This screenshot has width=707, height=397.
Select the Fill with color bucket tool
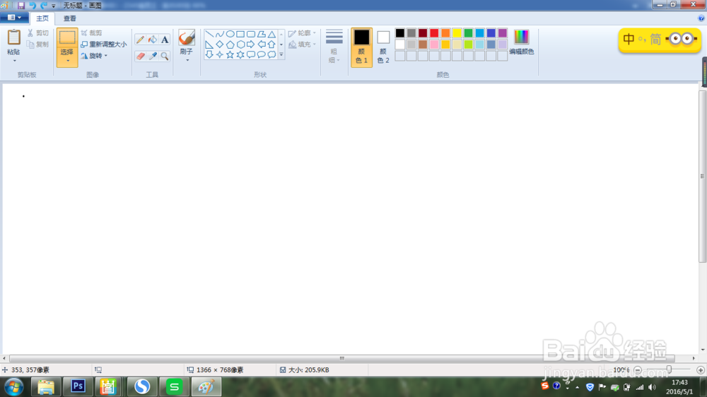coord(153,40)
